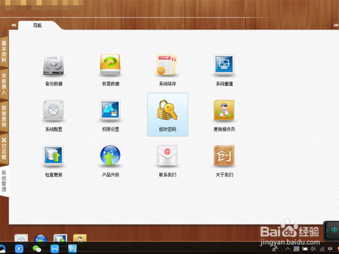Launch the 产品升级 globe icon
The image size is (339, 254).
(x=111, y=155)
